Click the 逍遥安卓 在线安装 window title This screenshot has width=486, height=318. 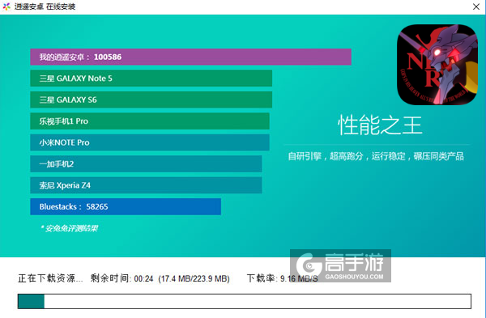(x=45, y=6)
